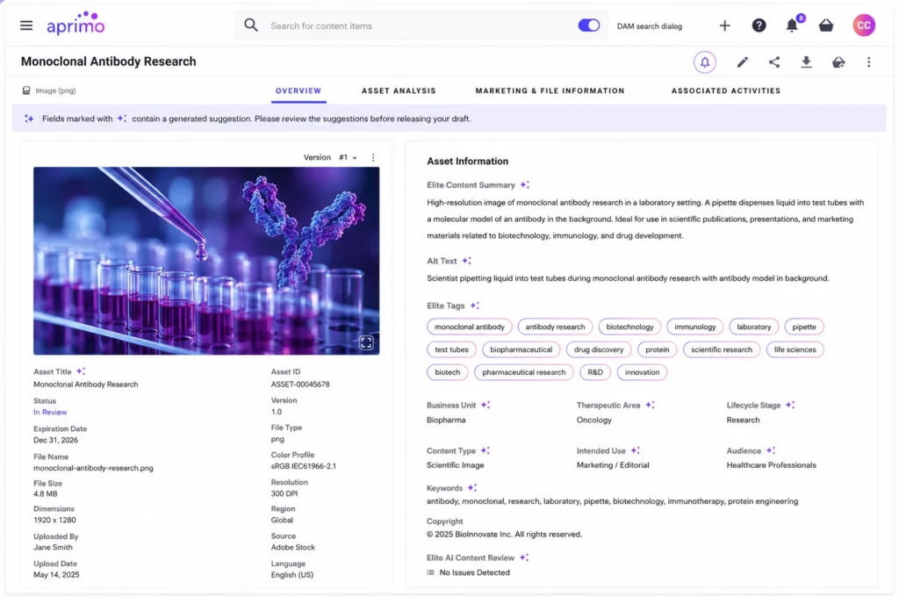
Task: Click the In Review status link
Action: click(x=50, y=412)
